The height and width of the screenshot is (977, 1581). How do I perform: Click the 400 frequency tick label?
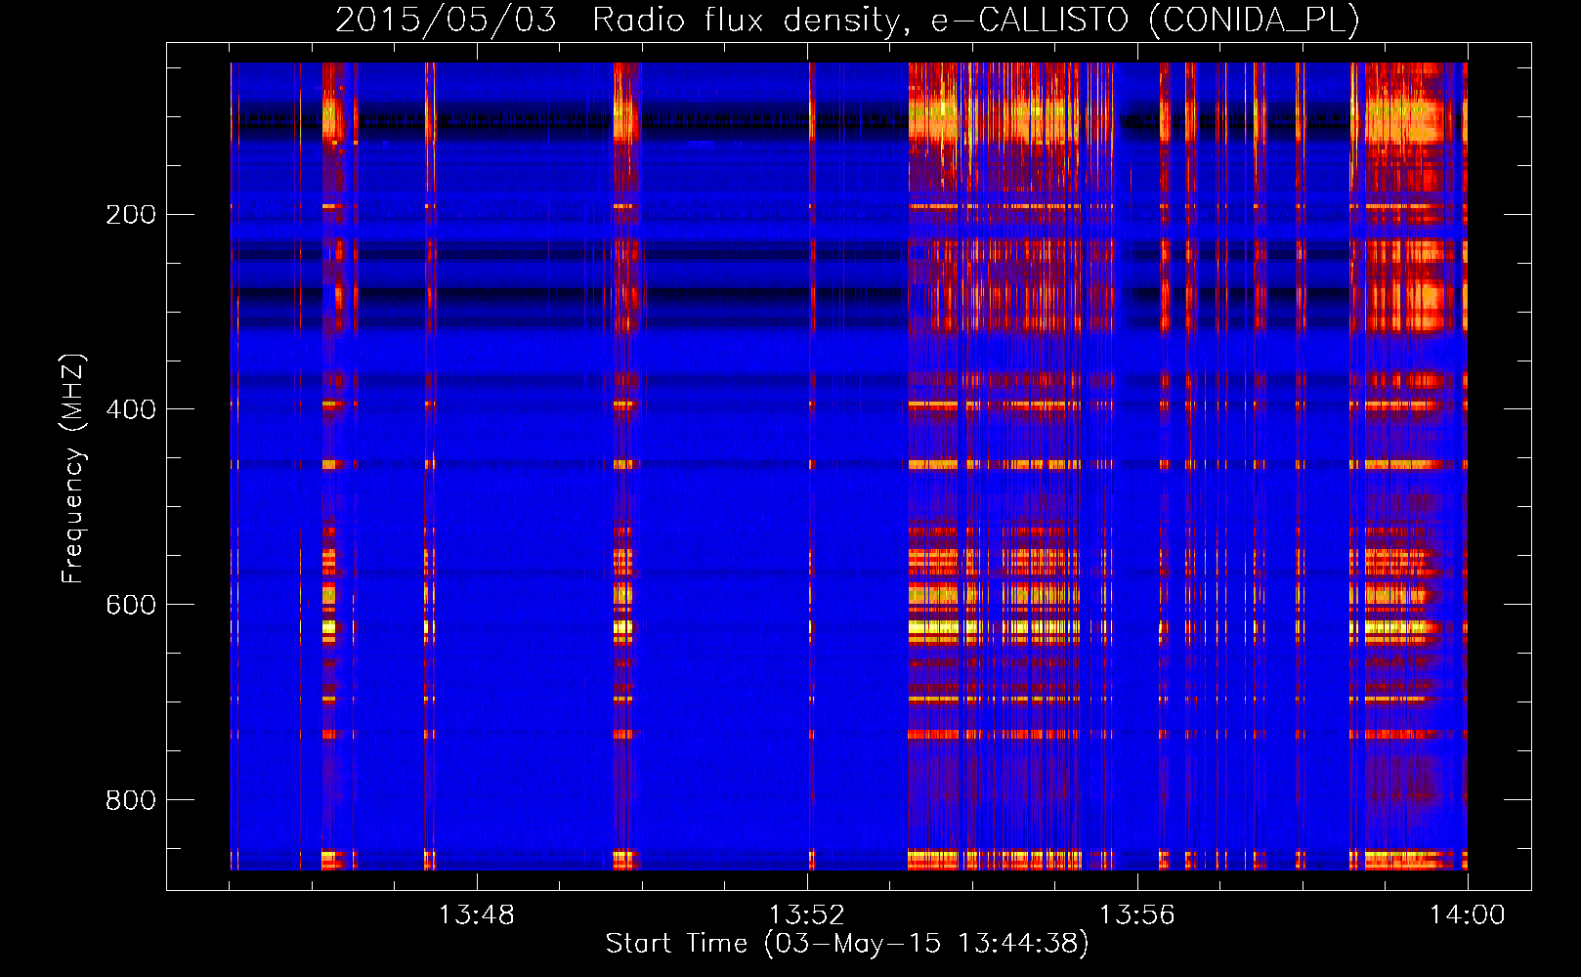pyautogui.click(x=131, y=409)
